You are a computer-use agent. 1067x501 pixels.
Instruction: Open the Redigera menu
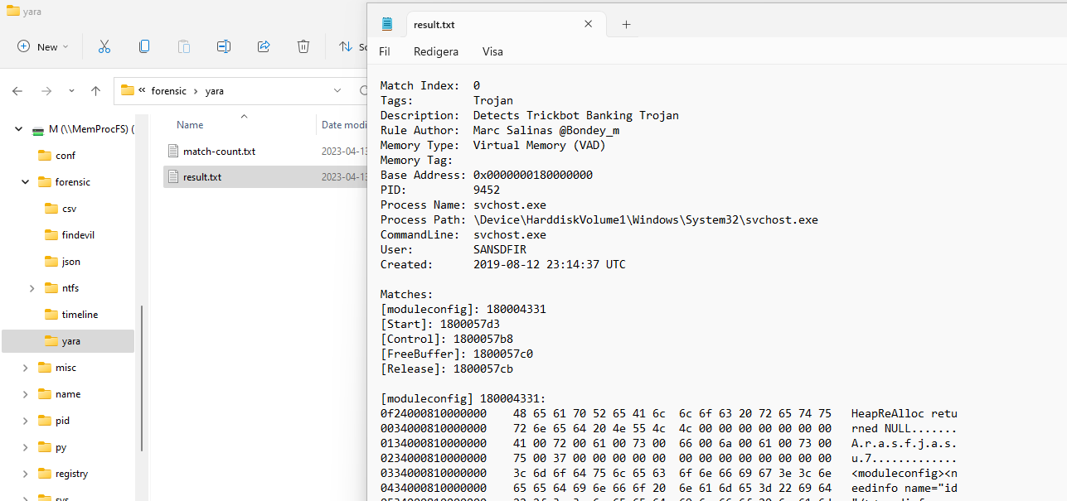(x=435, y=51)
